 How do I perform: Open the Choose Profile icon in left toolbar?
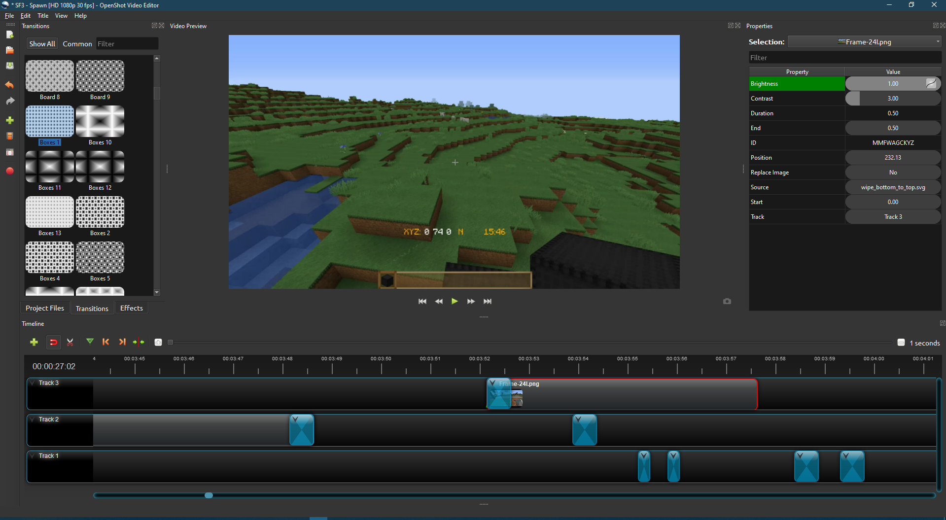pyautogui.click(x=9, y=136)
